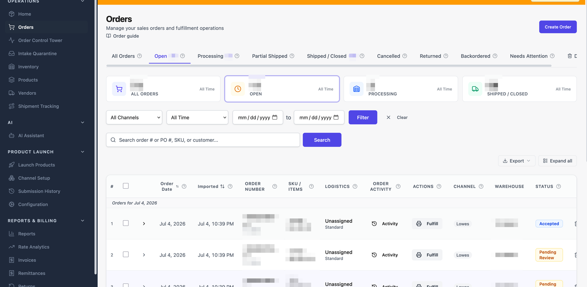The image size is (587, 287).
Task: Click the info icon beside CHANNEL column
Action: click(481, 187)
